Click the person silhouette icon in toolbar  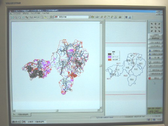coord(130,17)
